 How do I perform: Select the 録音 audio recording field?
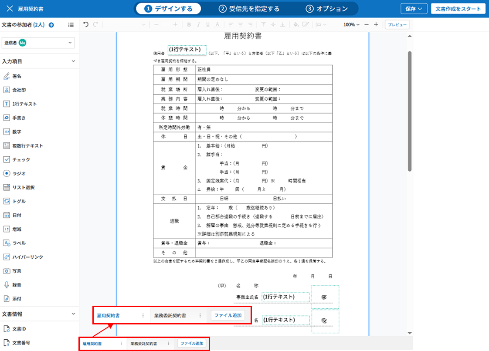click(17, 285)
